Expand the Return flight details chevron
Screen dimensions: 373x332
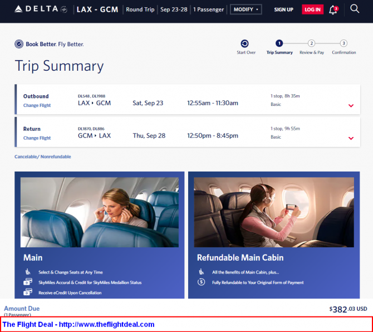coord(351,138)
